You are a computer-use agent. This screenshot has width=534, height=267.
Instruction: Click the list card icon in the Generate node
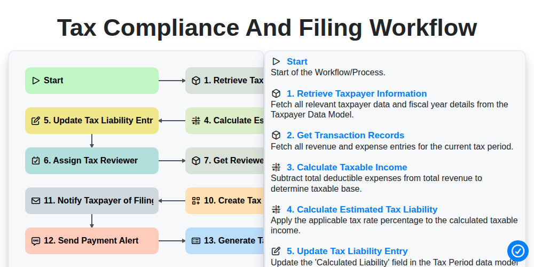pos(196,241)
